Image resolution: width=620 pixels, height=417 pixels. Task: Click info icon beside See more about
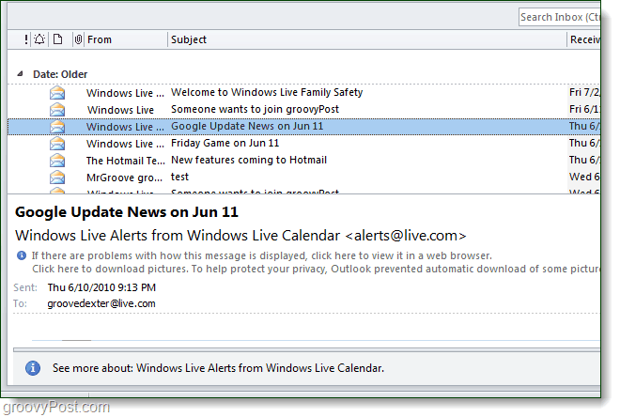[x=33, y=368]
